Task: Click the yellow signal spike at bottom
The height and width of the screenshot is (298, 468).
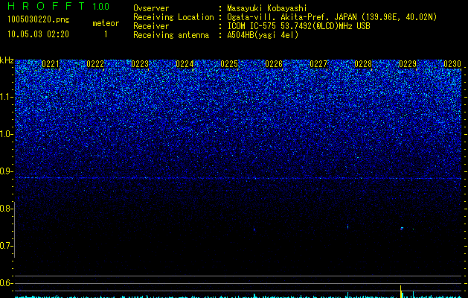Action: (x=401, y=291)
